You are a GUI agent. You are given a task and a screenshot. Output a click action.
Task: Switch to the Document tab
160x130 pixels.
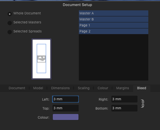point(17,88)
